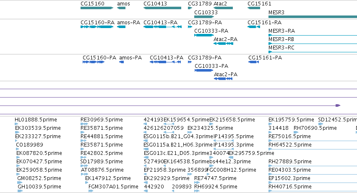Image resolution: width=357 pixels, height=193 pixels.
Task: Click EST FGM307A01.5prime
Action: tap(113, 187)
